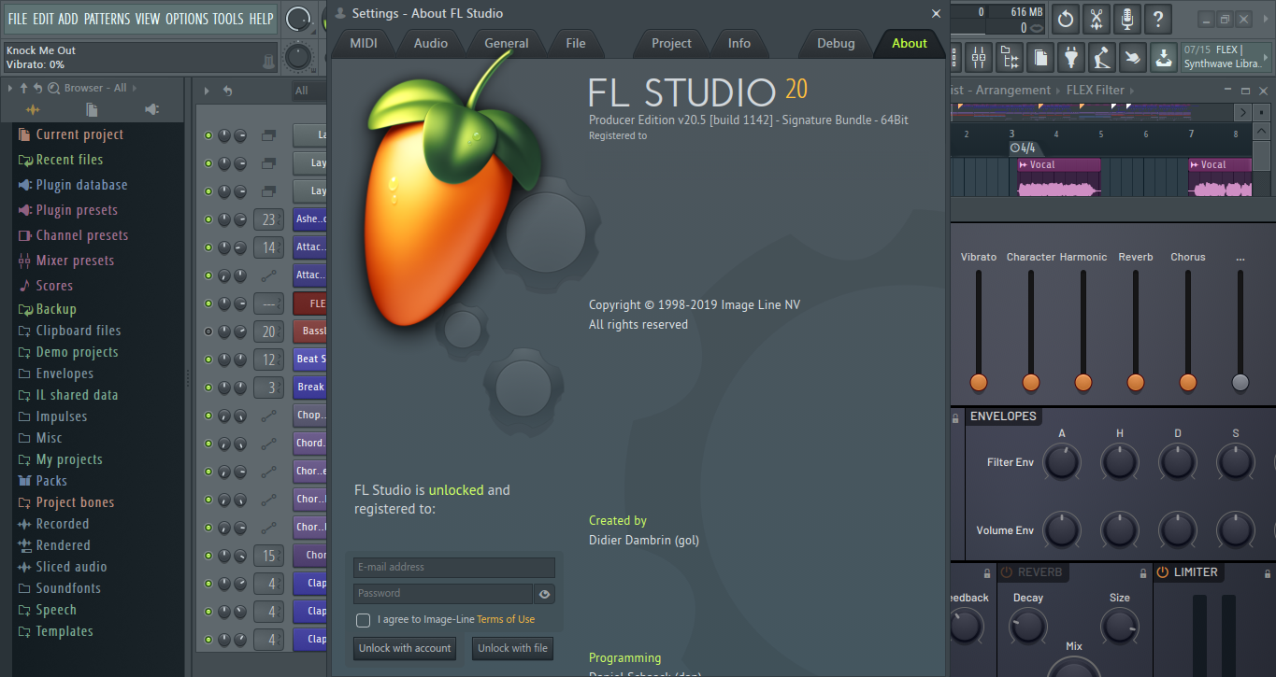Select browser plugin speaker tab icon
This screenshot has width=1276, height=677.
pyautogui.click(x=151, y=110)
